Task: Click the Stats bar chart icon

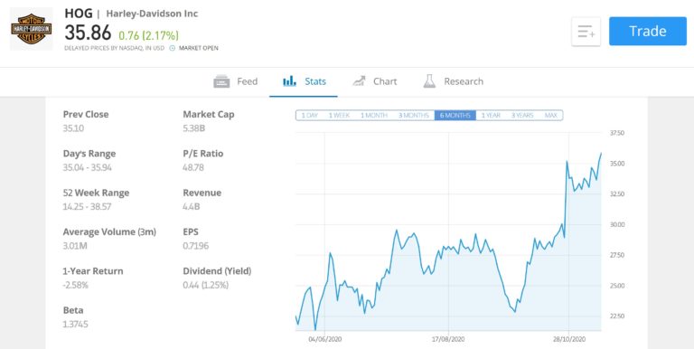Action: point(289,81)
